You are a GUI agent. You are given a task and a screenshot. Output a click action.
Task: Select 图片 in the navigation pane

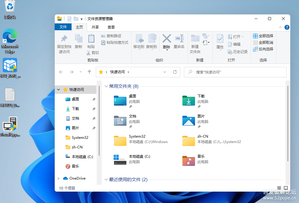(75, 128)
